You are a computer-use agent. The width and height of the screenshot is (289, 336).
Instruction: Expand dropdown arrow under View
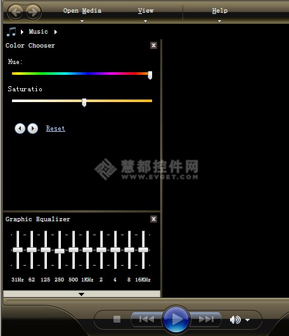(x=146, y=21)
